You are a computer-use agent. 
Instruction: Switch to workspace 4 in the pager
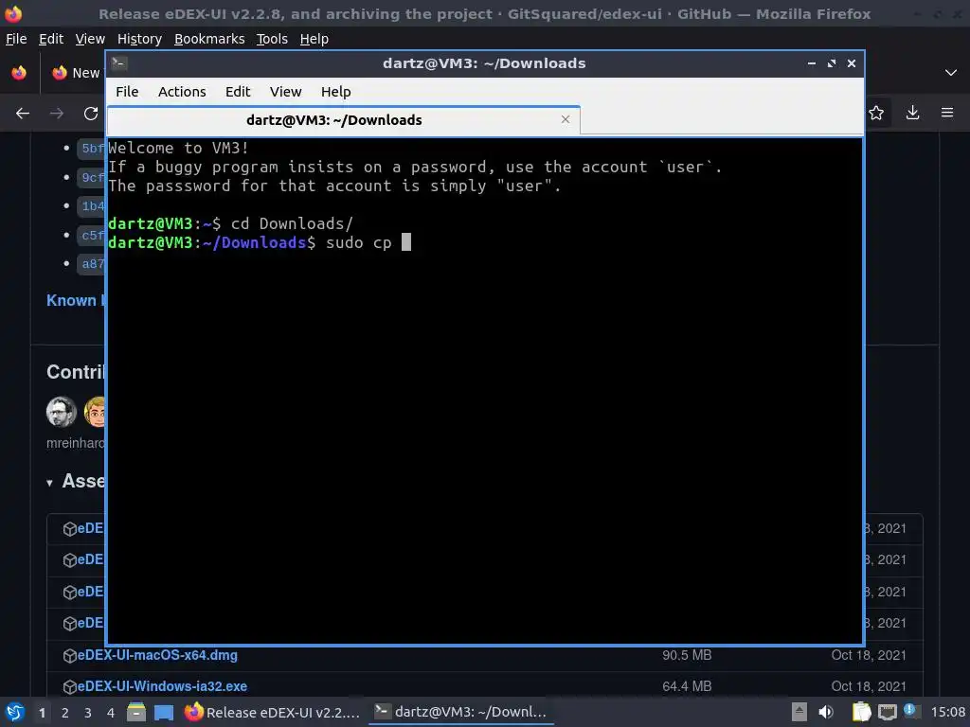pyautogui.click(x=111, y=713)
